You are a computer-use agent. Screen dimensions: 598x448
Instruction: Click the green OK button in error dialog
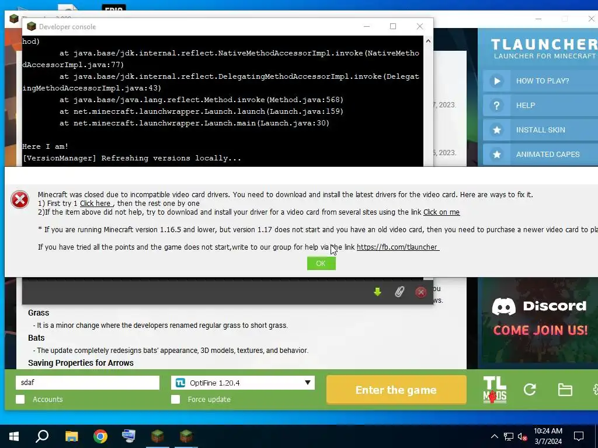pyautogui.click(x=321, y=263)
